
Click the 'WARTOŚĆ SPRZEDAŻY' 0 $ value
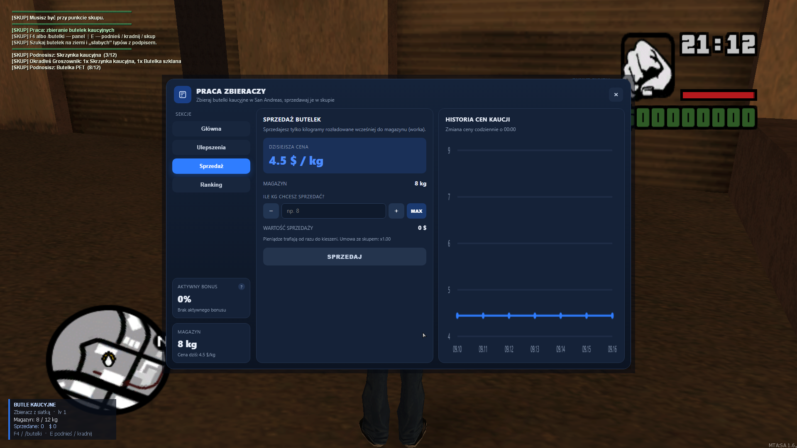(x=422, y=228)
